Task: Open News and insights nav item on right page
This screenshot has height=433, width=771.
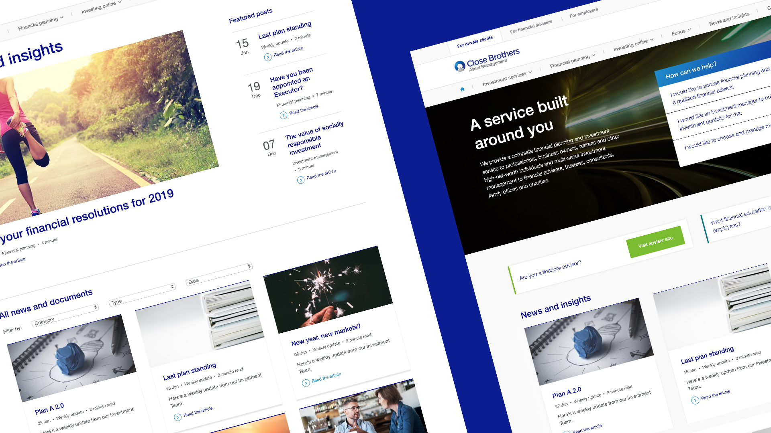Action: point(729,19)
